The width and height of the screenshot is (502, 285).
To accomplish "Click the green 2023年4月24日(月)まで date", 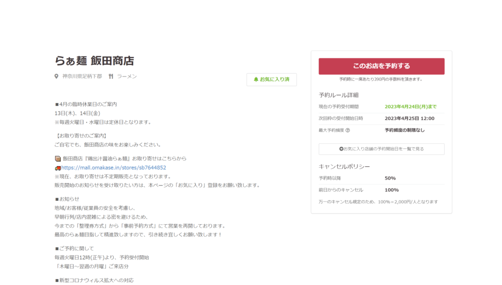I will pos(410,106).
